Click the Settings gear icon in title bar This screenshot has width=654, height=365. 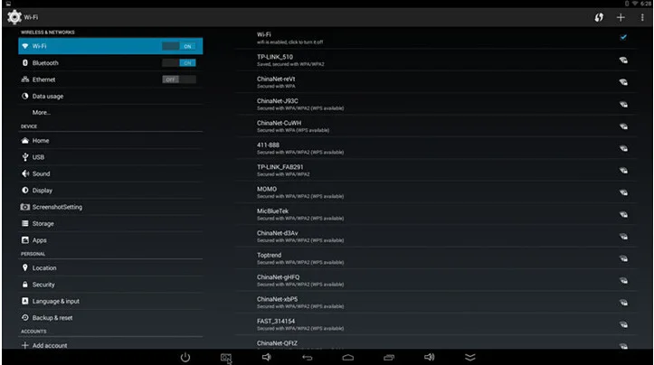point(14,17)
